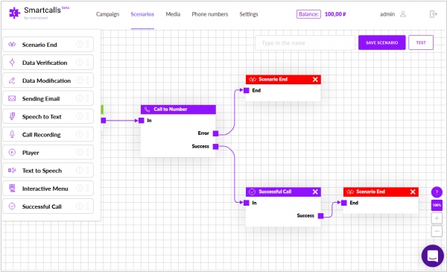Focus the scenario name input field
The width and height of the screenshot is (447, 272).
coord(305,43)
